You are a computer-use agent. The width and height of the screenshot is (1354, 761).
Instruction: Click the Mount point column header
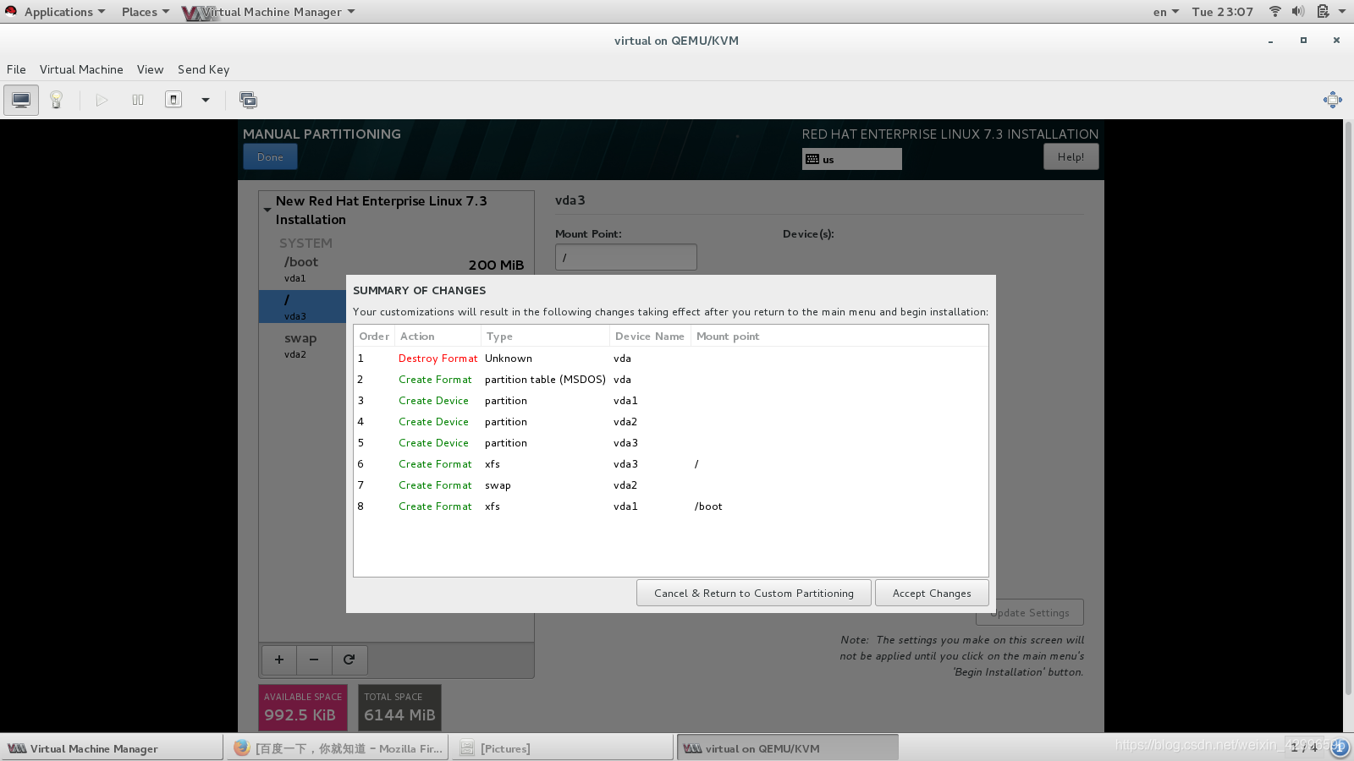point(839,336)
